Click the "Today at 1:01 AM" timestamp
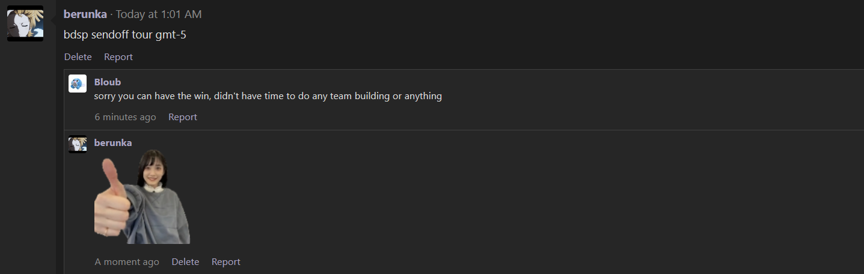Image resolution: width=864 pixels, height=274 pixels. click(159, 14)
